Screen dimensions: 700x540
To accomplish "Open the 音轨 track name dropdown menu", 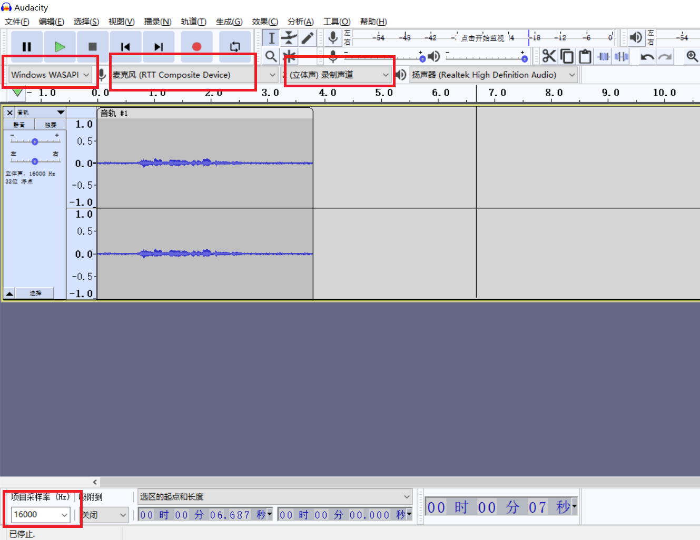I will [x=41, y=113].
